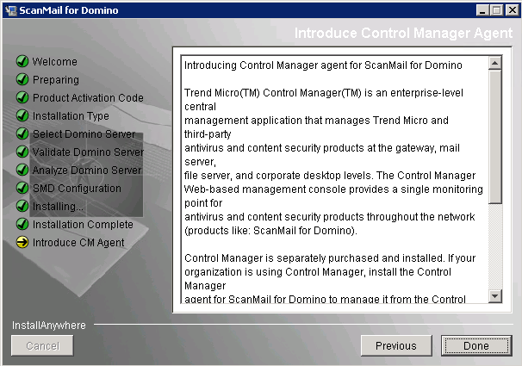Click the green checkmark beside Welcome

[22, 62]
